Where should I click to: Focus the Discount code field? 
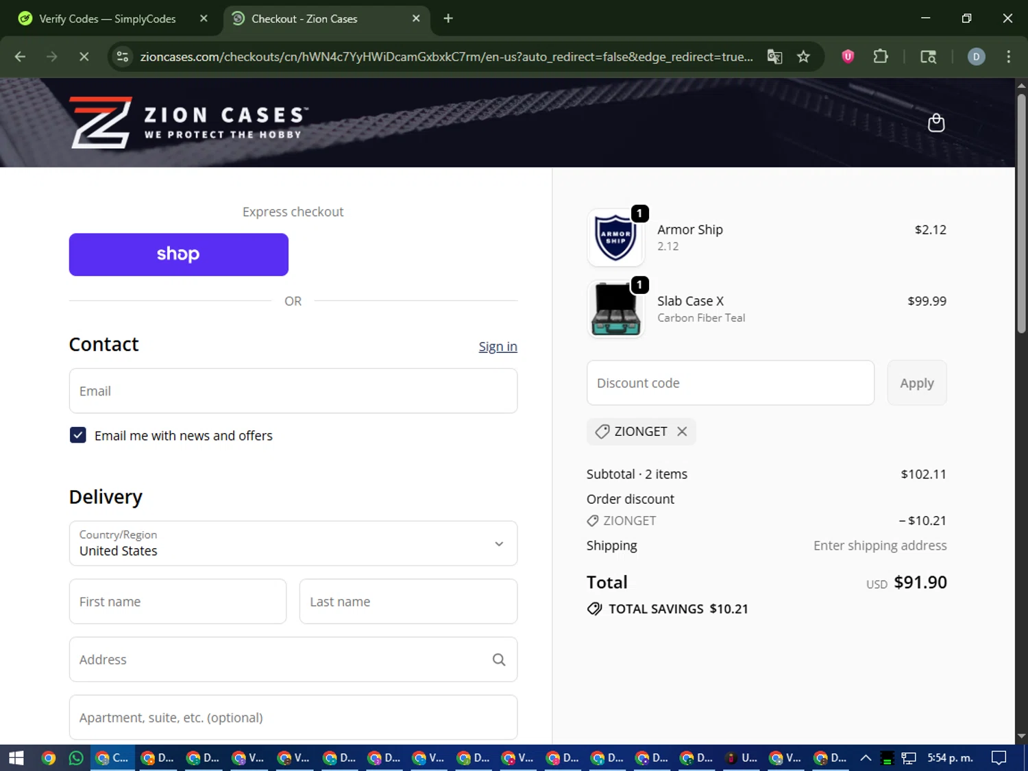click(x=731, y=383)
